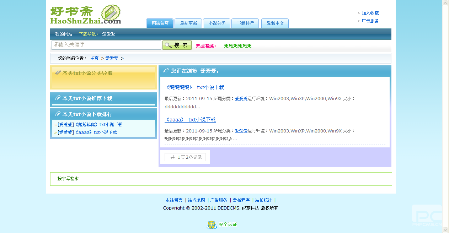Click 站长统计 footer link

(263, 200)
